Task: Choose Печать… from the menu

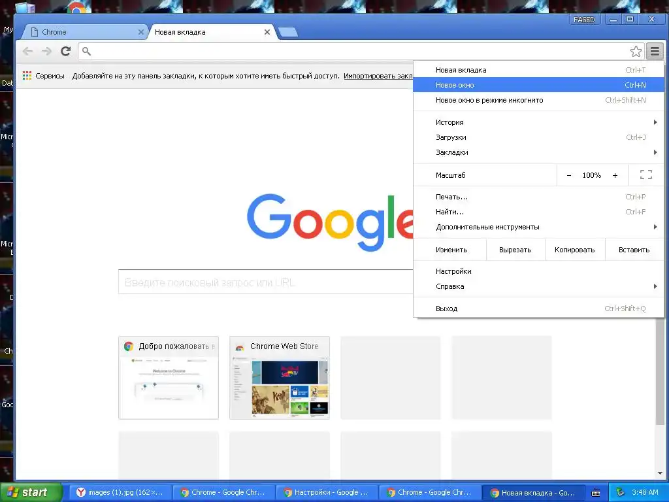Action: pos(538,197)
